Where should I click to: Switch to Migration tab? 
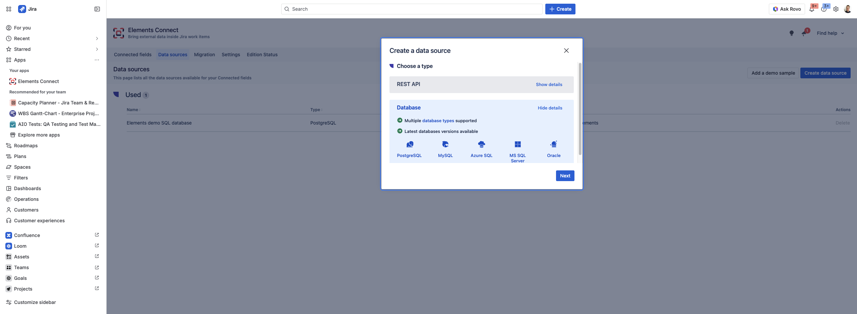click(x=204, y=55)
